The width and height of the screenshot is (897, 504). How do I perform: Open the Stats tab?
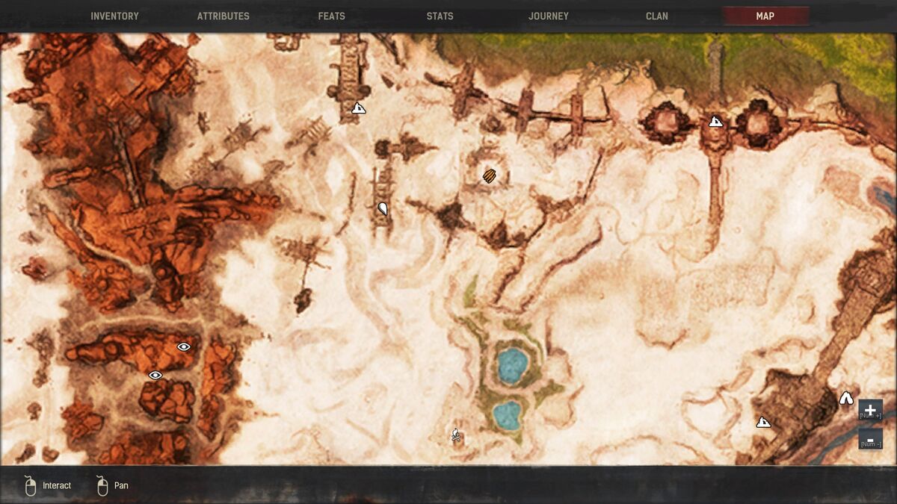tap(440, 16)
